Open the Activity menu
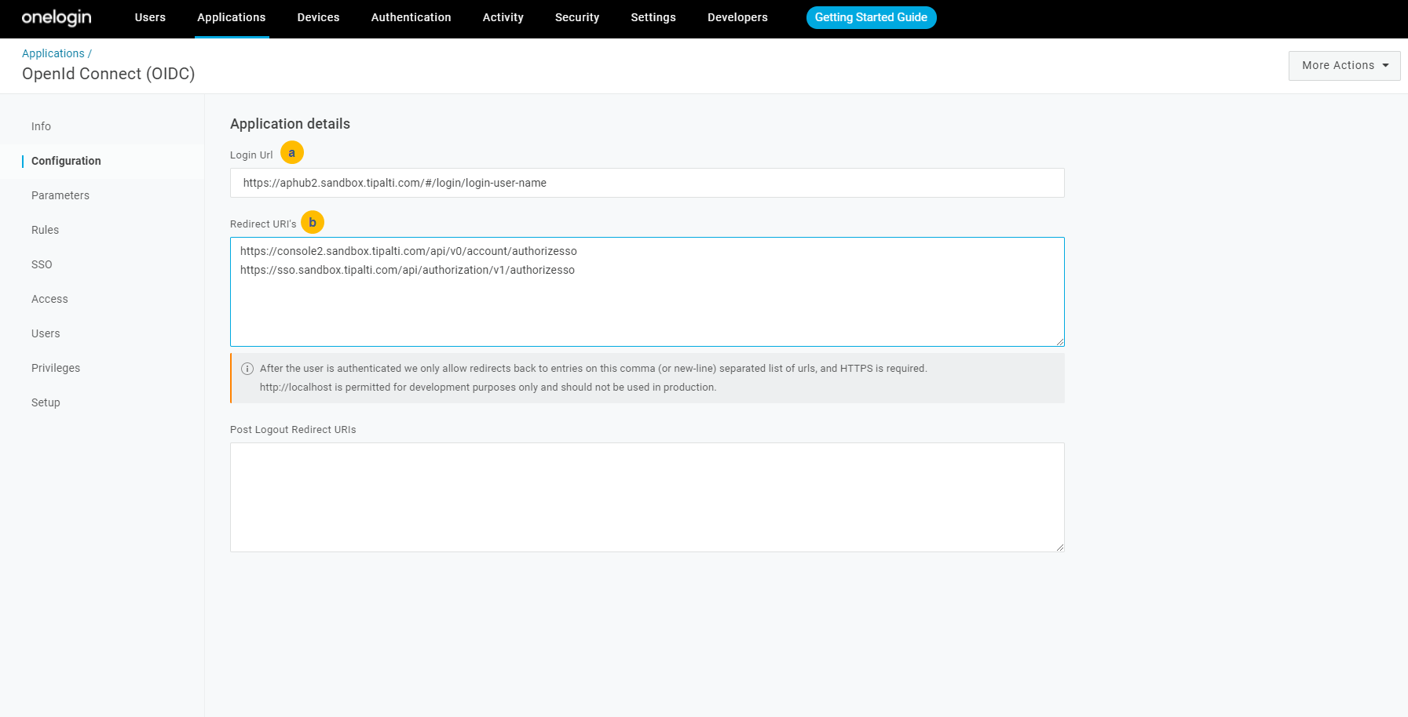This screenshot has height=717, width=1408. [x=503, y=17]
